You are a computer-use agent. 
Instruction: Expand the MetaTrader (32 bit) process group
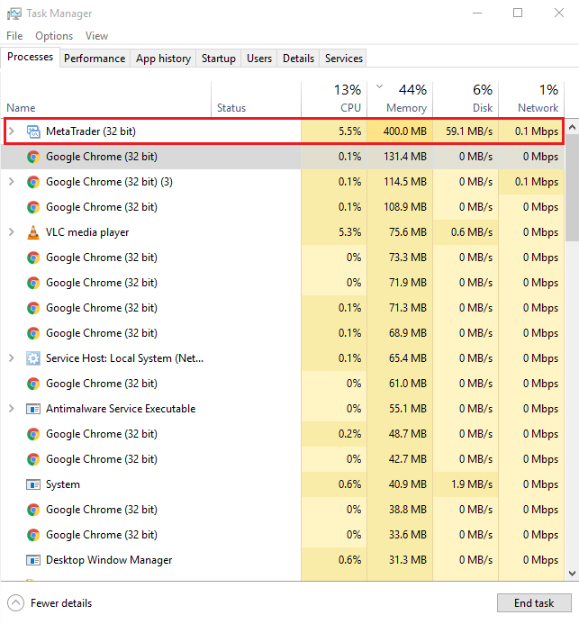[12, 131]
